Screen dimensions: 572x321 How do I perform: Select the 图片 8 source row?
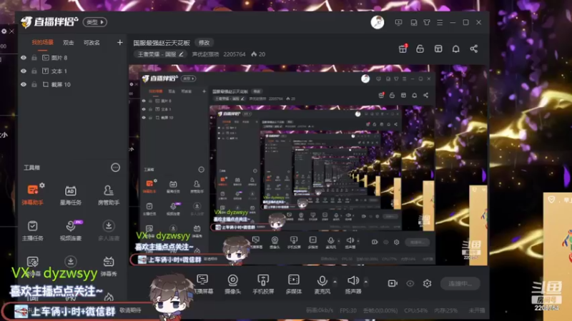[x=72, y=58]
